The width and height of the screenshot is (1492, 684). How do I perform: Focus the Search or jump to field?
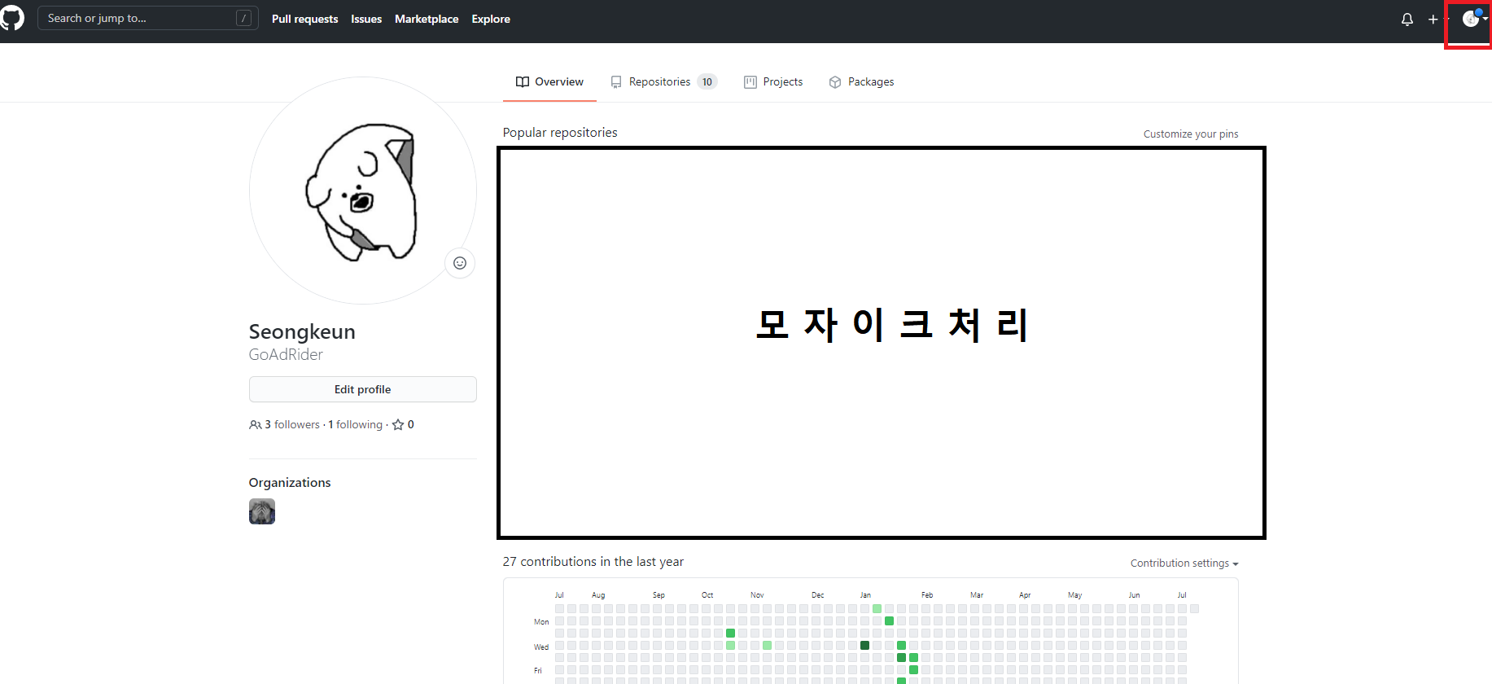tap(148, 18)
